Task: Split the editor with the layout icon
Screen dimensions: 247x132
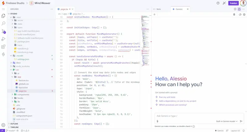Action: pyautogui.click(x=235, y=9)
